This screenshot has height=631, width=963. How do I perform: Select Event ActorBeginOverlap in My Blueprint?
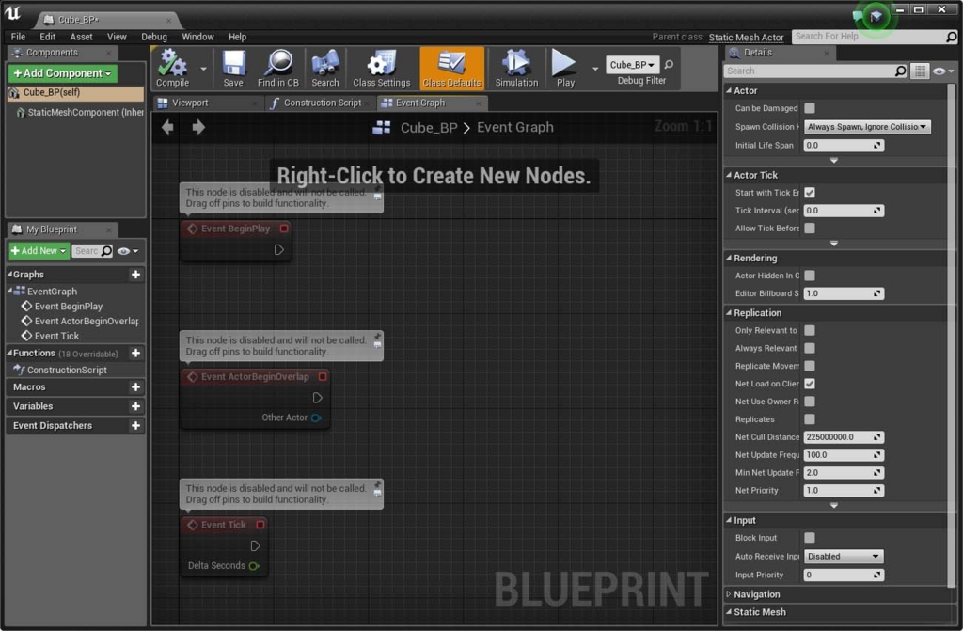coord(80,322)
